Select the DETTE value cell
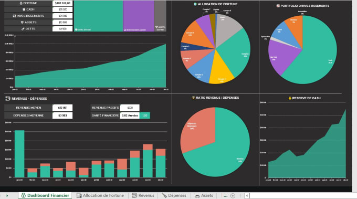This screenshot has width=357, height=199. [x=62, y=29]
